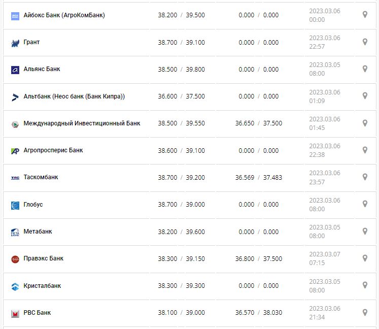
Task: Click the Метабанк logo icon
Action: [x=15, y=232]
